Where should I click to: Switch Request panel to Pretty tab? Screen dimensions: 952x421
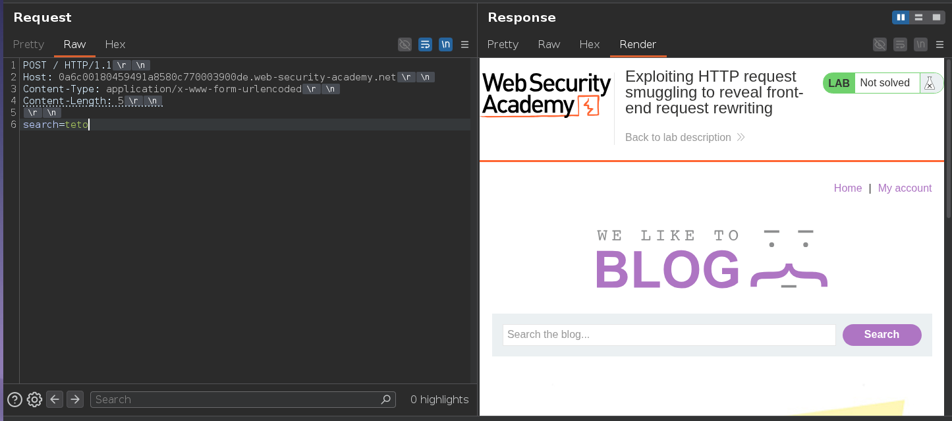28,44
